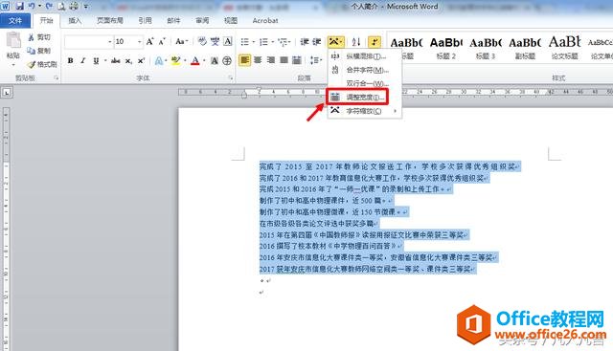Toggle Center alignment
This screenshot has width=613, height=351.
click(x=258, y=60)
